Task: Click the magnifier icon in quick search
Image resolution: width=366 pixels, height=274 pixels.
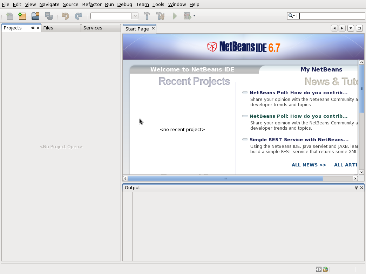Action: (x=291, y=16)
